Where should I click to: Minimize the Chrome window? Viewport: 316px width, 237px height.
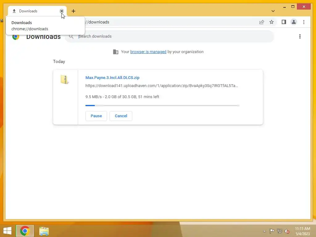pyautogui.click(x=284, y=7)
